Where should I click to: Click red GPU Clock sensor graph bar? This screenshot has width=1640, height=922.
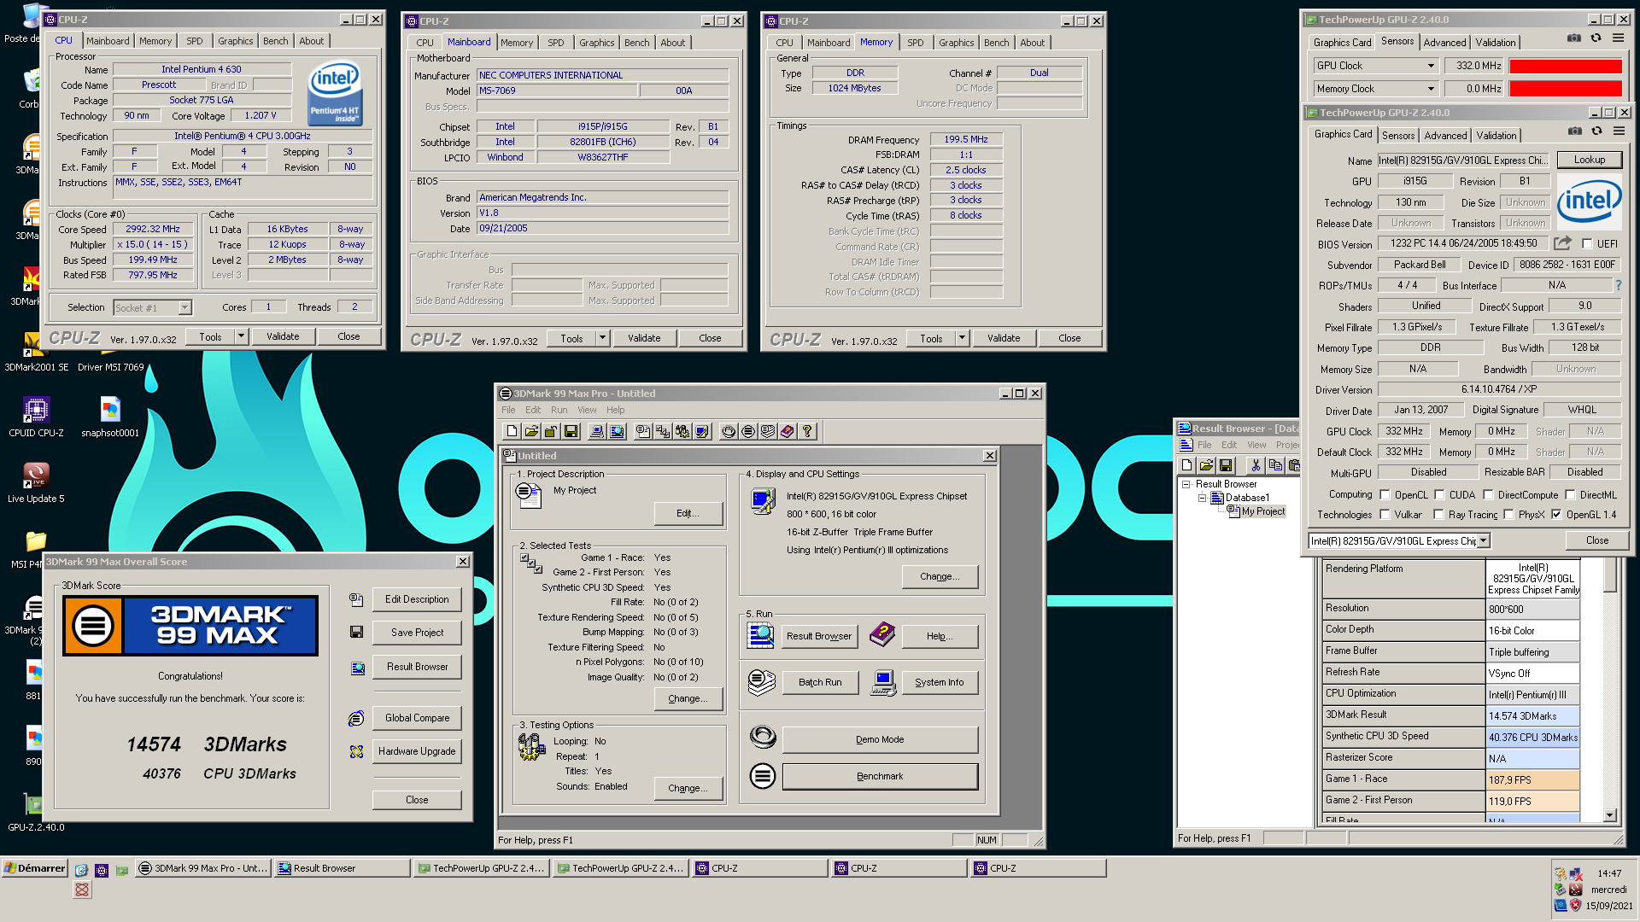1565,66
